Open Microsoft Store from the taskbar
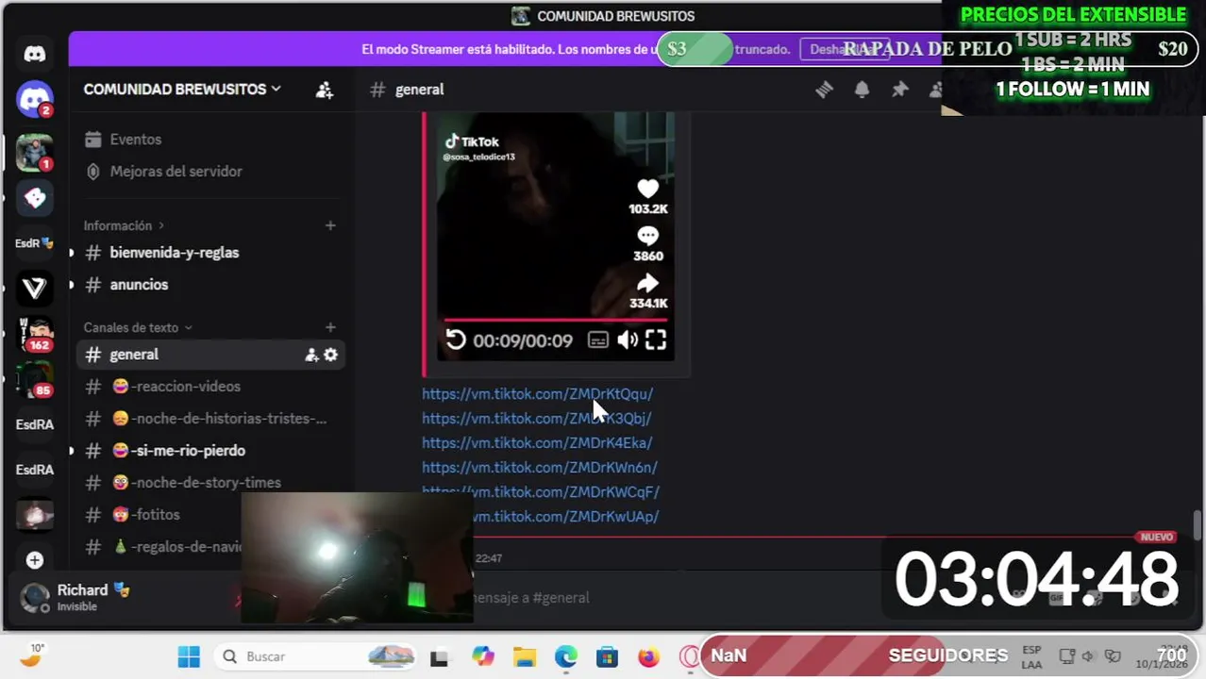Image resolution: width=1206 pixels, height=679 pixels. tap(607, 656)
